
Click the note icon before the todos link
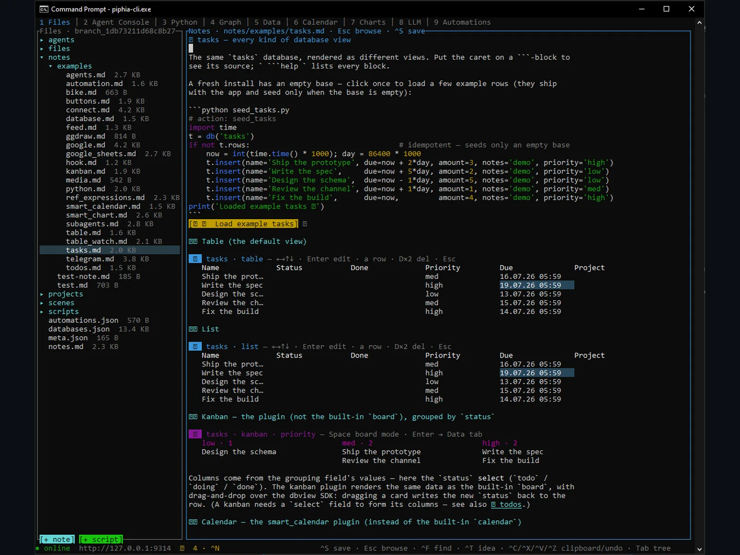click(x=493, y=505)
